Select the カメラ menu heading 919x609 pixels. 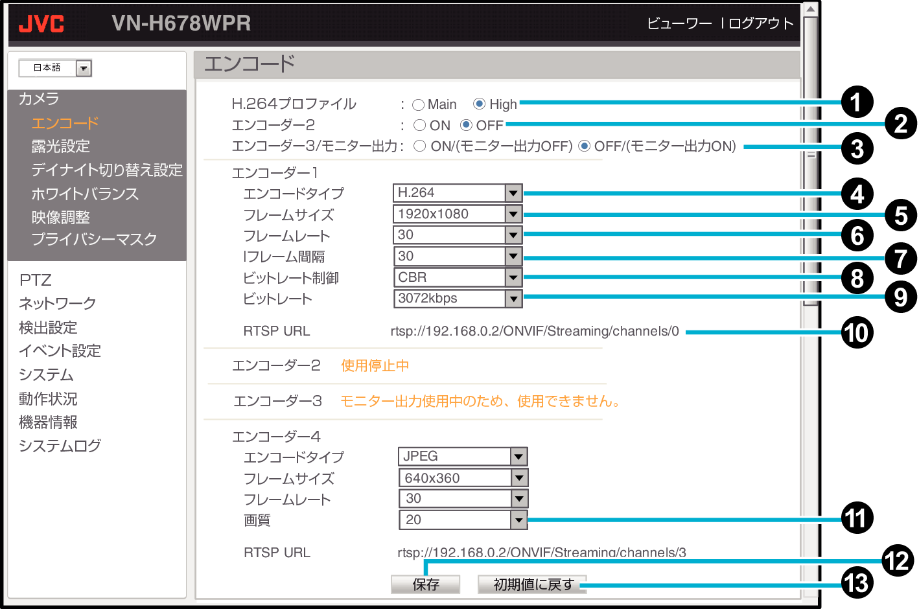click(39, 98)
